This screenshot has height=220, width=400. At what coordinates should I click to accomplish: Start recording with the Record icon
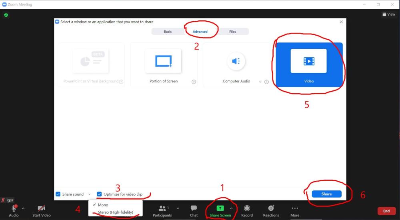pos(247,208)
